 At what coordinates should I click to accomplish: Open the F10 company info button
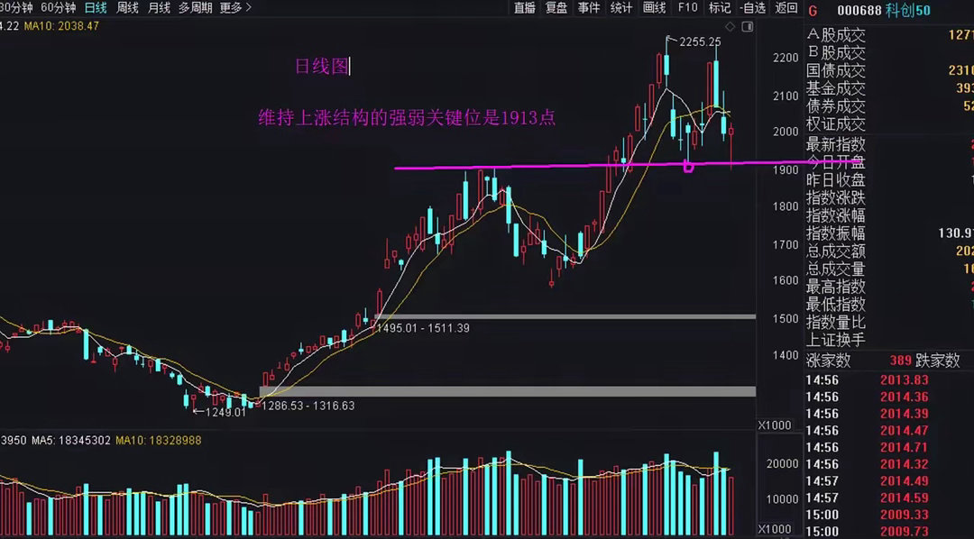pyautogui.click(x=687, y=8)
